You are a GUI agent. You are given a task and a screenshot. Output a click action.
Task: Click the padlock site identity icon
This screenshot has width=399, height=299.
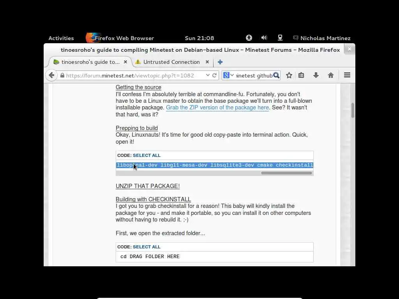(x=62, y=76)
